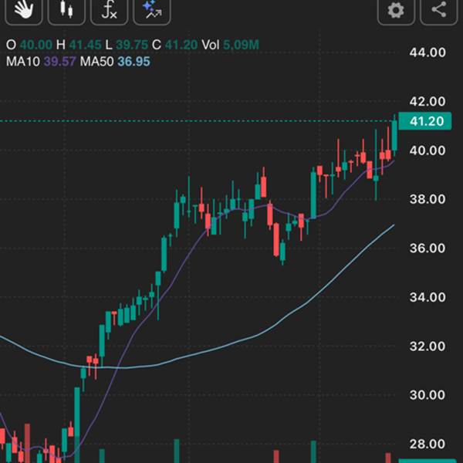Tap the close price C 41.20

tap(175, 45)
